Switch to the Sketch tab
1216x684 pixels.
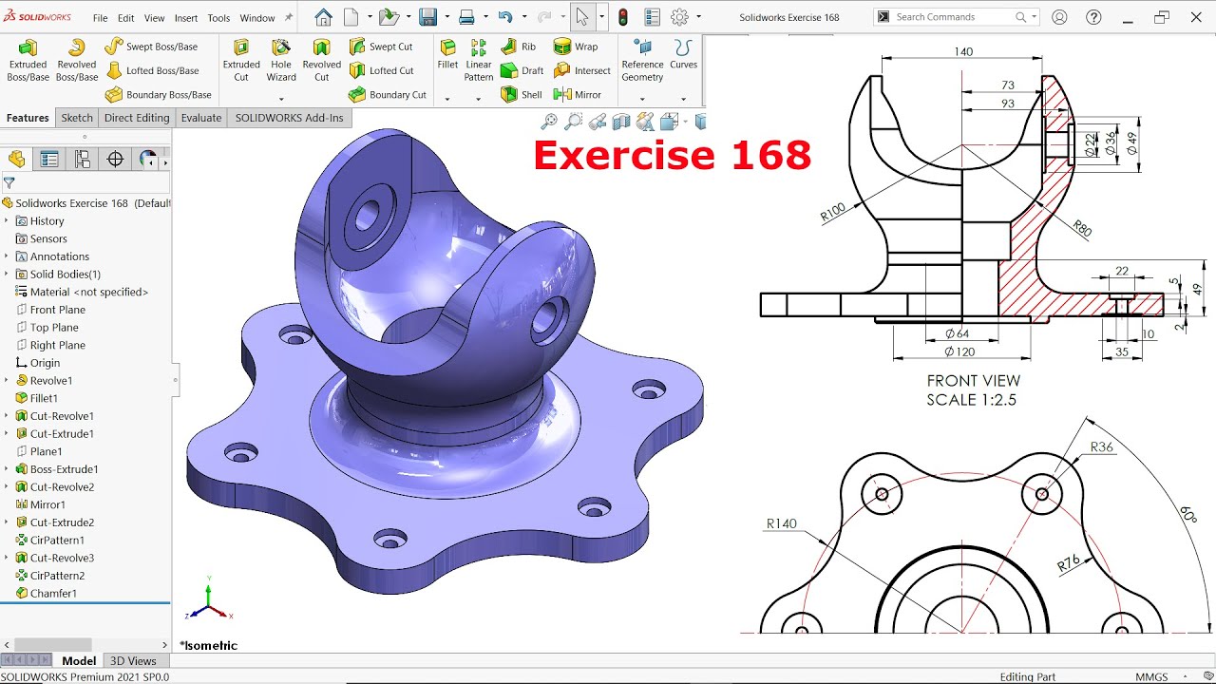coord(77,118)
